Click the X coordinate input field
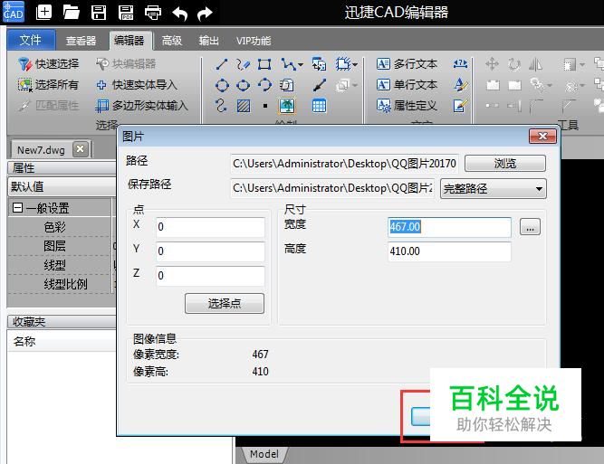The height and width of the screenshot is (464, 604). tap(210, 227)
